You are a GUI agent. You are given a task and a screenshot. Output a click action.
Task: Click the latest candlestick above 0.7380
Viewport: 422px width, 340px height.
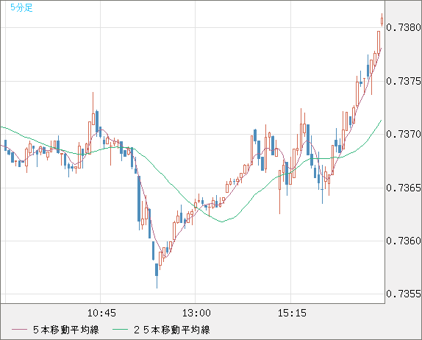[382, 20]
